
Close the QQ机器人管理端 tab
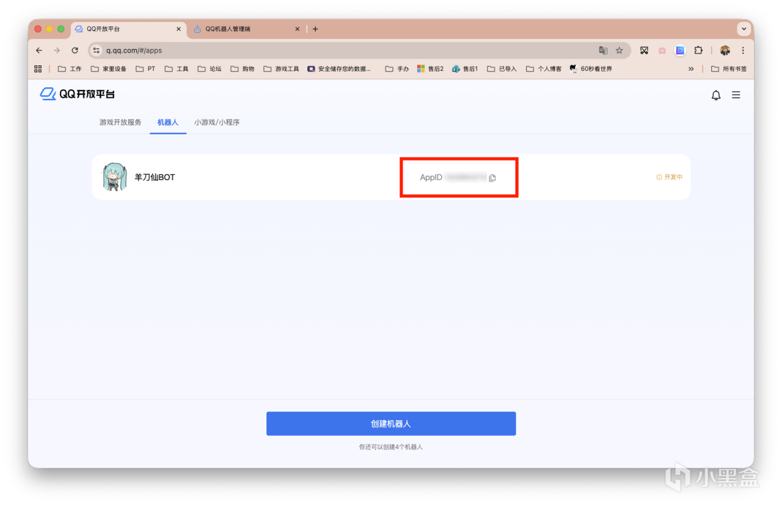click(x=298, y=29)
